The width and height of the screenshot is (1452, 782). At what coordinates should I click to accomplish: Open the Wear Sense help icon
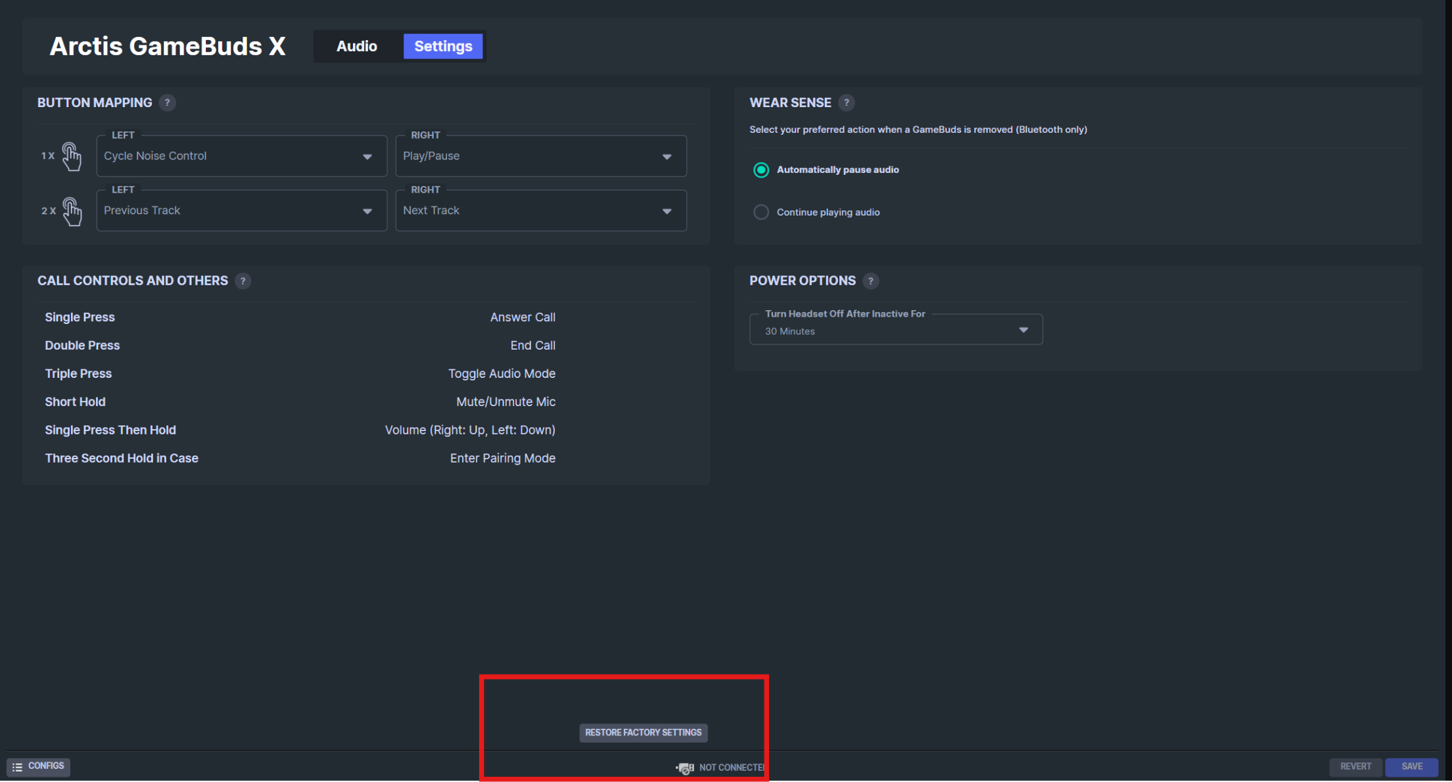coord(847,103)
